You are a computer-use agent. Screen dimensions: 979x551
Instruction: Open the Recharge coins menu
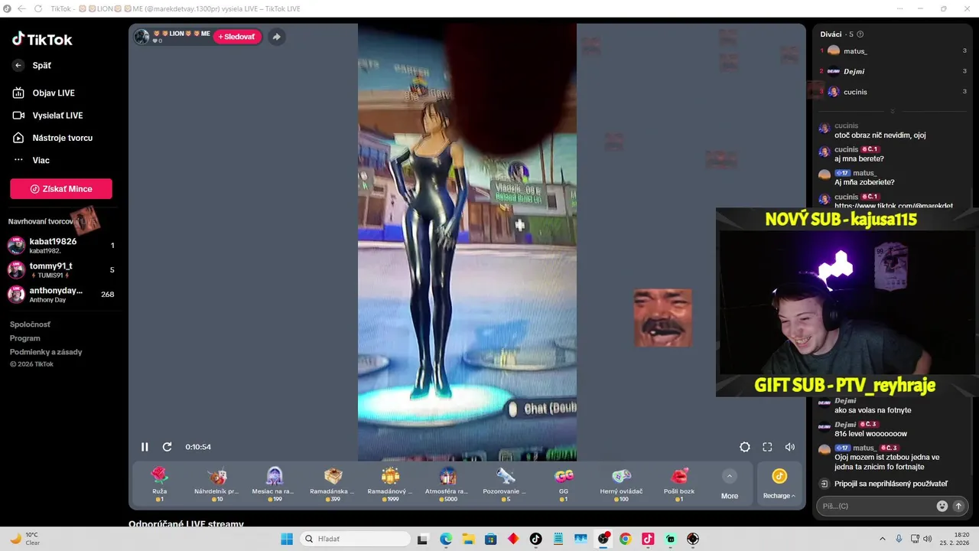779,484
